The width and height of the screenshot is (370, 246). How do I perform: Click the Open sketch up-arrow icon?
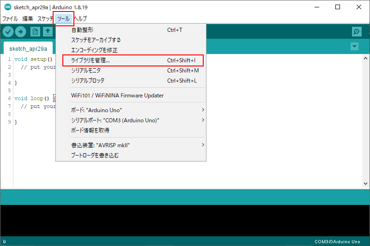tap(48, 31)
